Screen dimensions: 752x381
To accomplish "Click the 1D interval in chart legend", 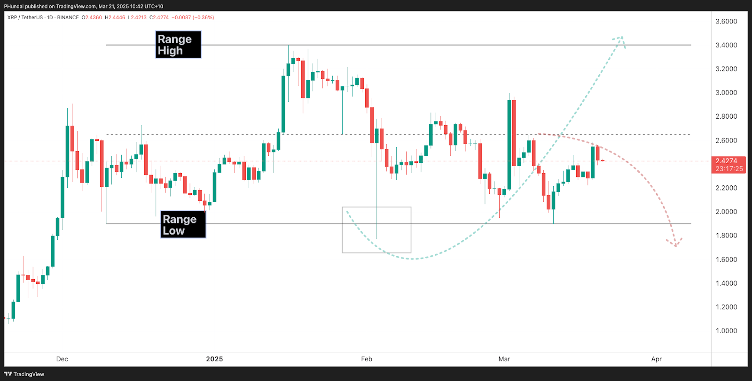I will click(50, 17).
